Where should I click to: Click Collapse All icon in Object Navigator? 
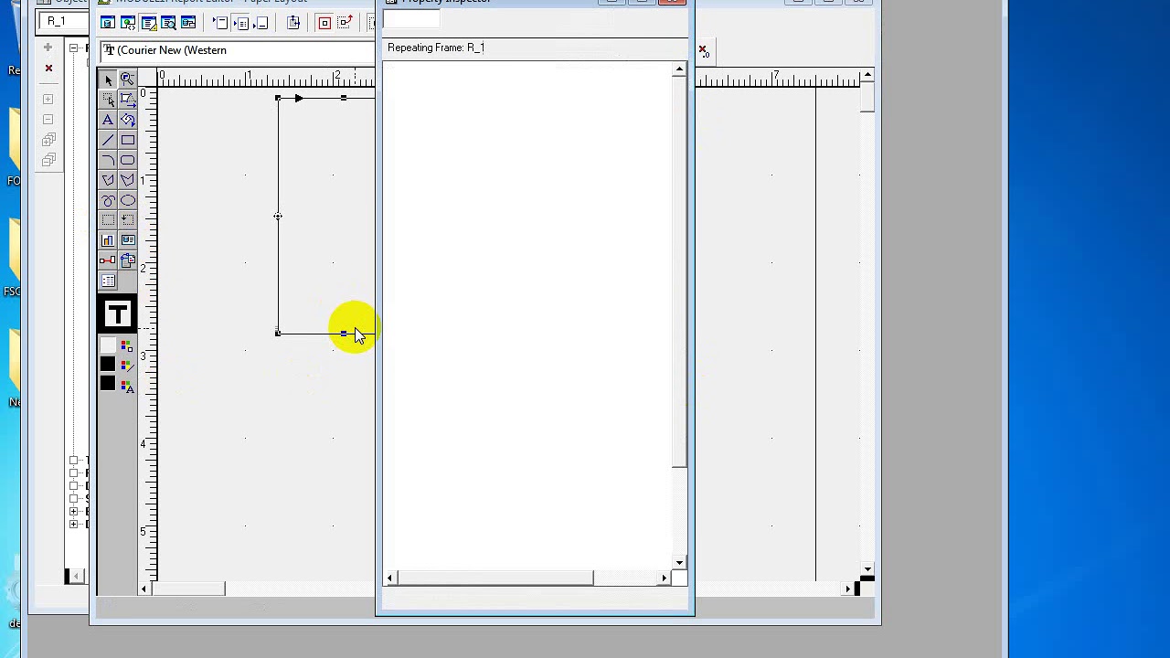tap(48, 160)
